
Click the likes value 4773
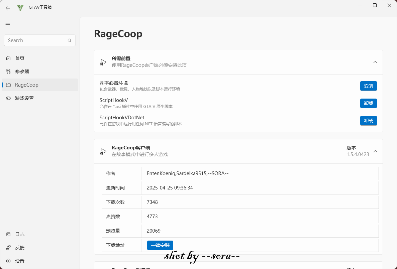point(152,217)
